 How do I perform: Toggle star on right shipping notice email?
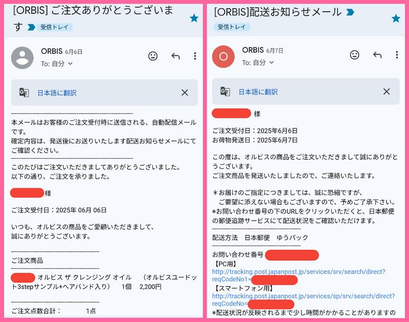click(x=396, y=18)
